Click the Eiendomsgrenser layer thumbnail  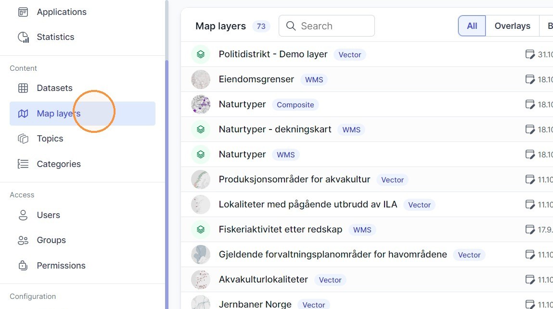[x=201, y=79]
